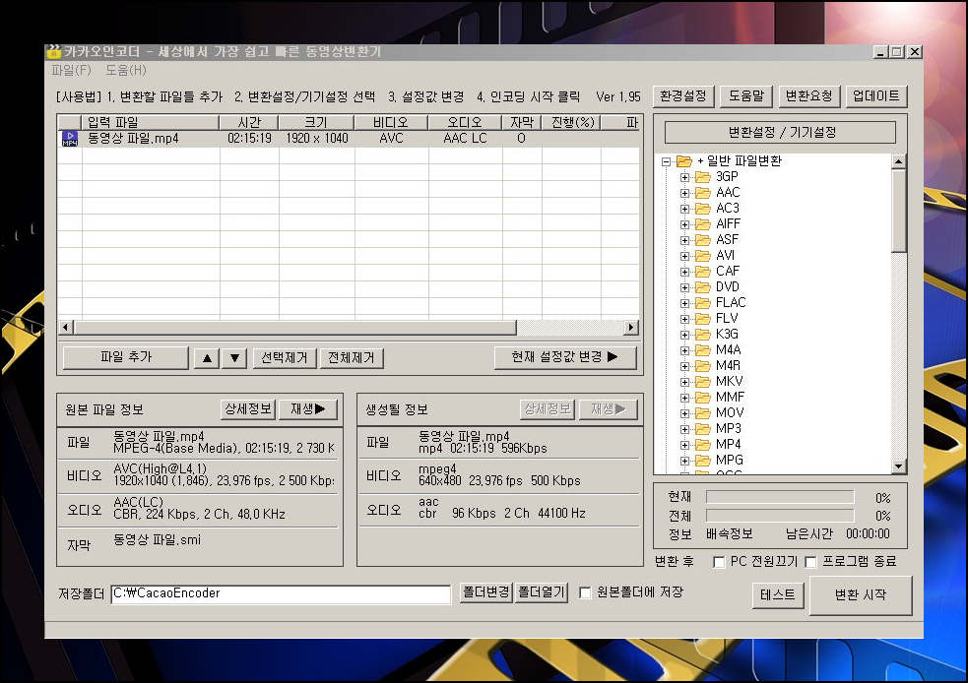Click the 전체 progress bar
Image resolution: width=968 pixels, height=683 pixels.
tap(780, 515)
